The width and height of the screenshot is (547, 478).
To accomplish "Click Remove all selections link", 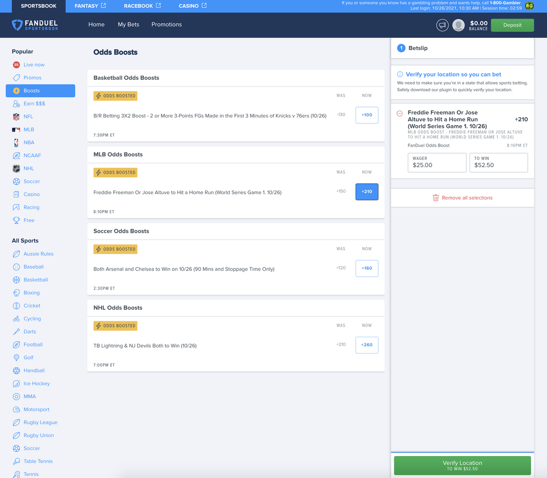I will pyautogui.click(x=462, y=197).
